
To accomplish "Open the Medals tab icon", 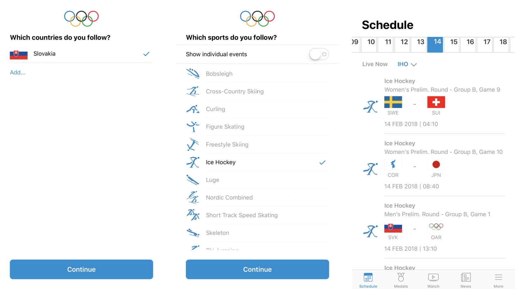I will coord(401,277).
